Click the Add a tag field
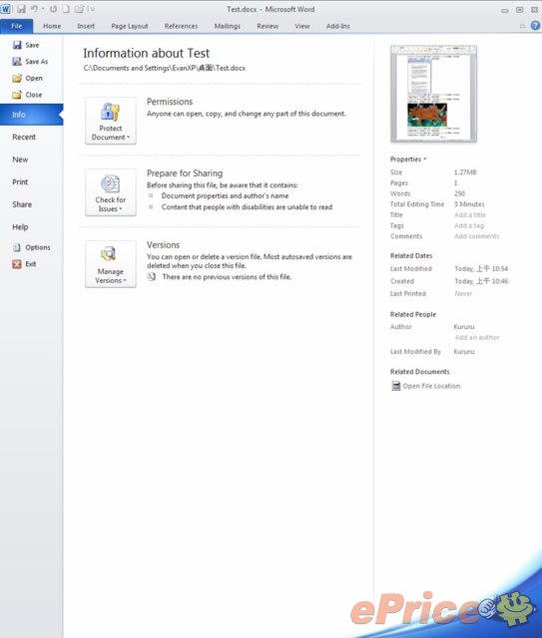This screenshot has height=638, width=542. click(469, 225)
